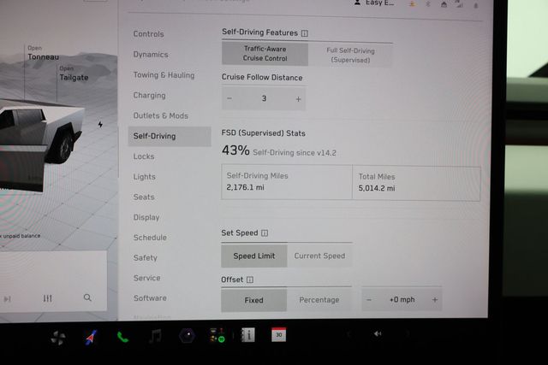Open the Seats menu
The height and width of the screenshot is (365, 548).
[144, 197]
